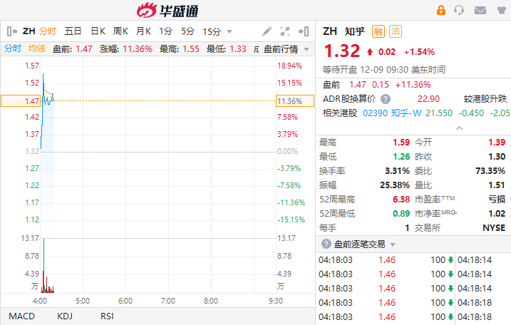Open the KDJ indicator tab

tap(65, 316)
